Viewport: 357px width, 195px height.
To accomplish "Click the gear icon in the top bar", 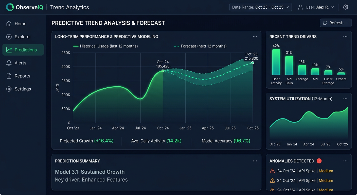I will click(346, 7).
